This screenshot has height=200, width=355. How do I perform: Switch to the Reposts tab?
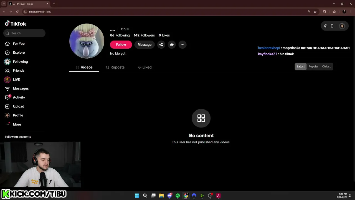(115, 67)
